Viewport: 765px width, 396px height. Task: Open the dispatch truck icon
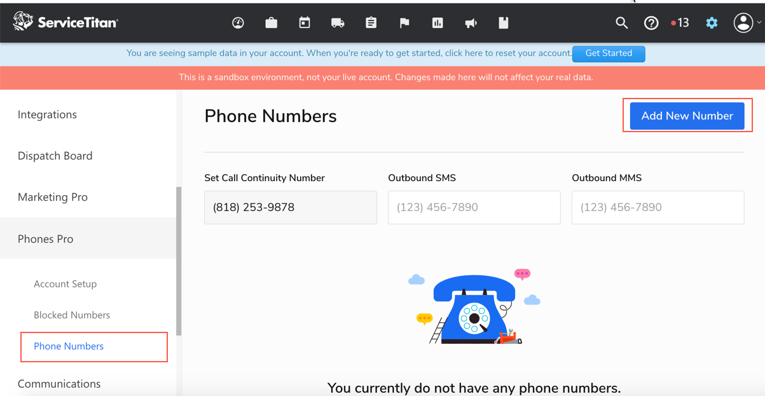tap(338, 23)
